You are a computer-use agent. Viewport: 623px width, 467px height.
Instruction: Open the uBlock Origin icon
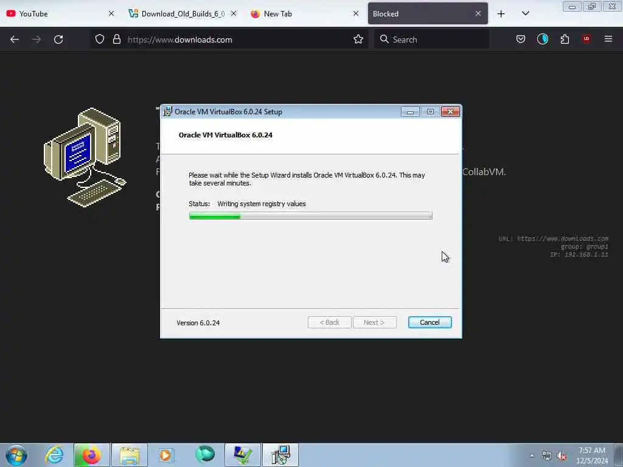tap(586, 39)
